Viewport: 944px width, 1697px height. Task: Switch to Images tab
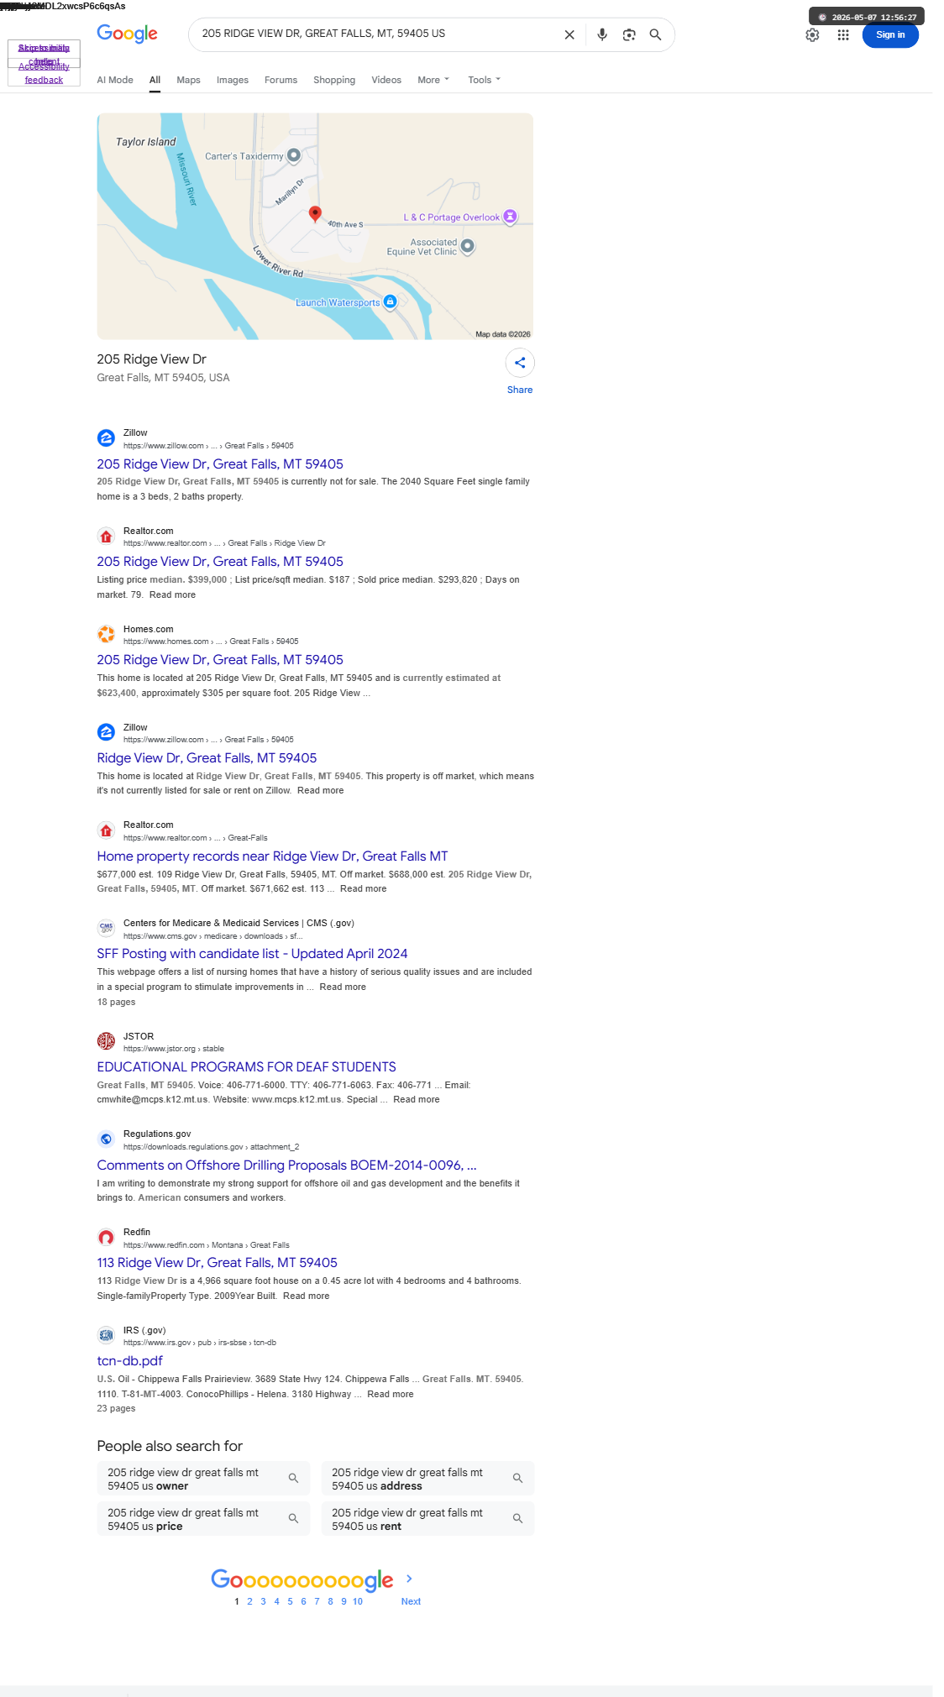[x=233, y=80]
